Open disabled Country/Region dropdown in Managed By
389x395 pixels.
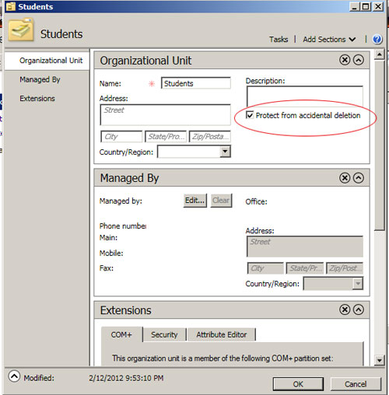point(358,284)
